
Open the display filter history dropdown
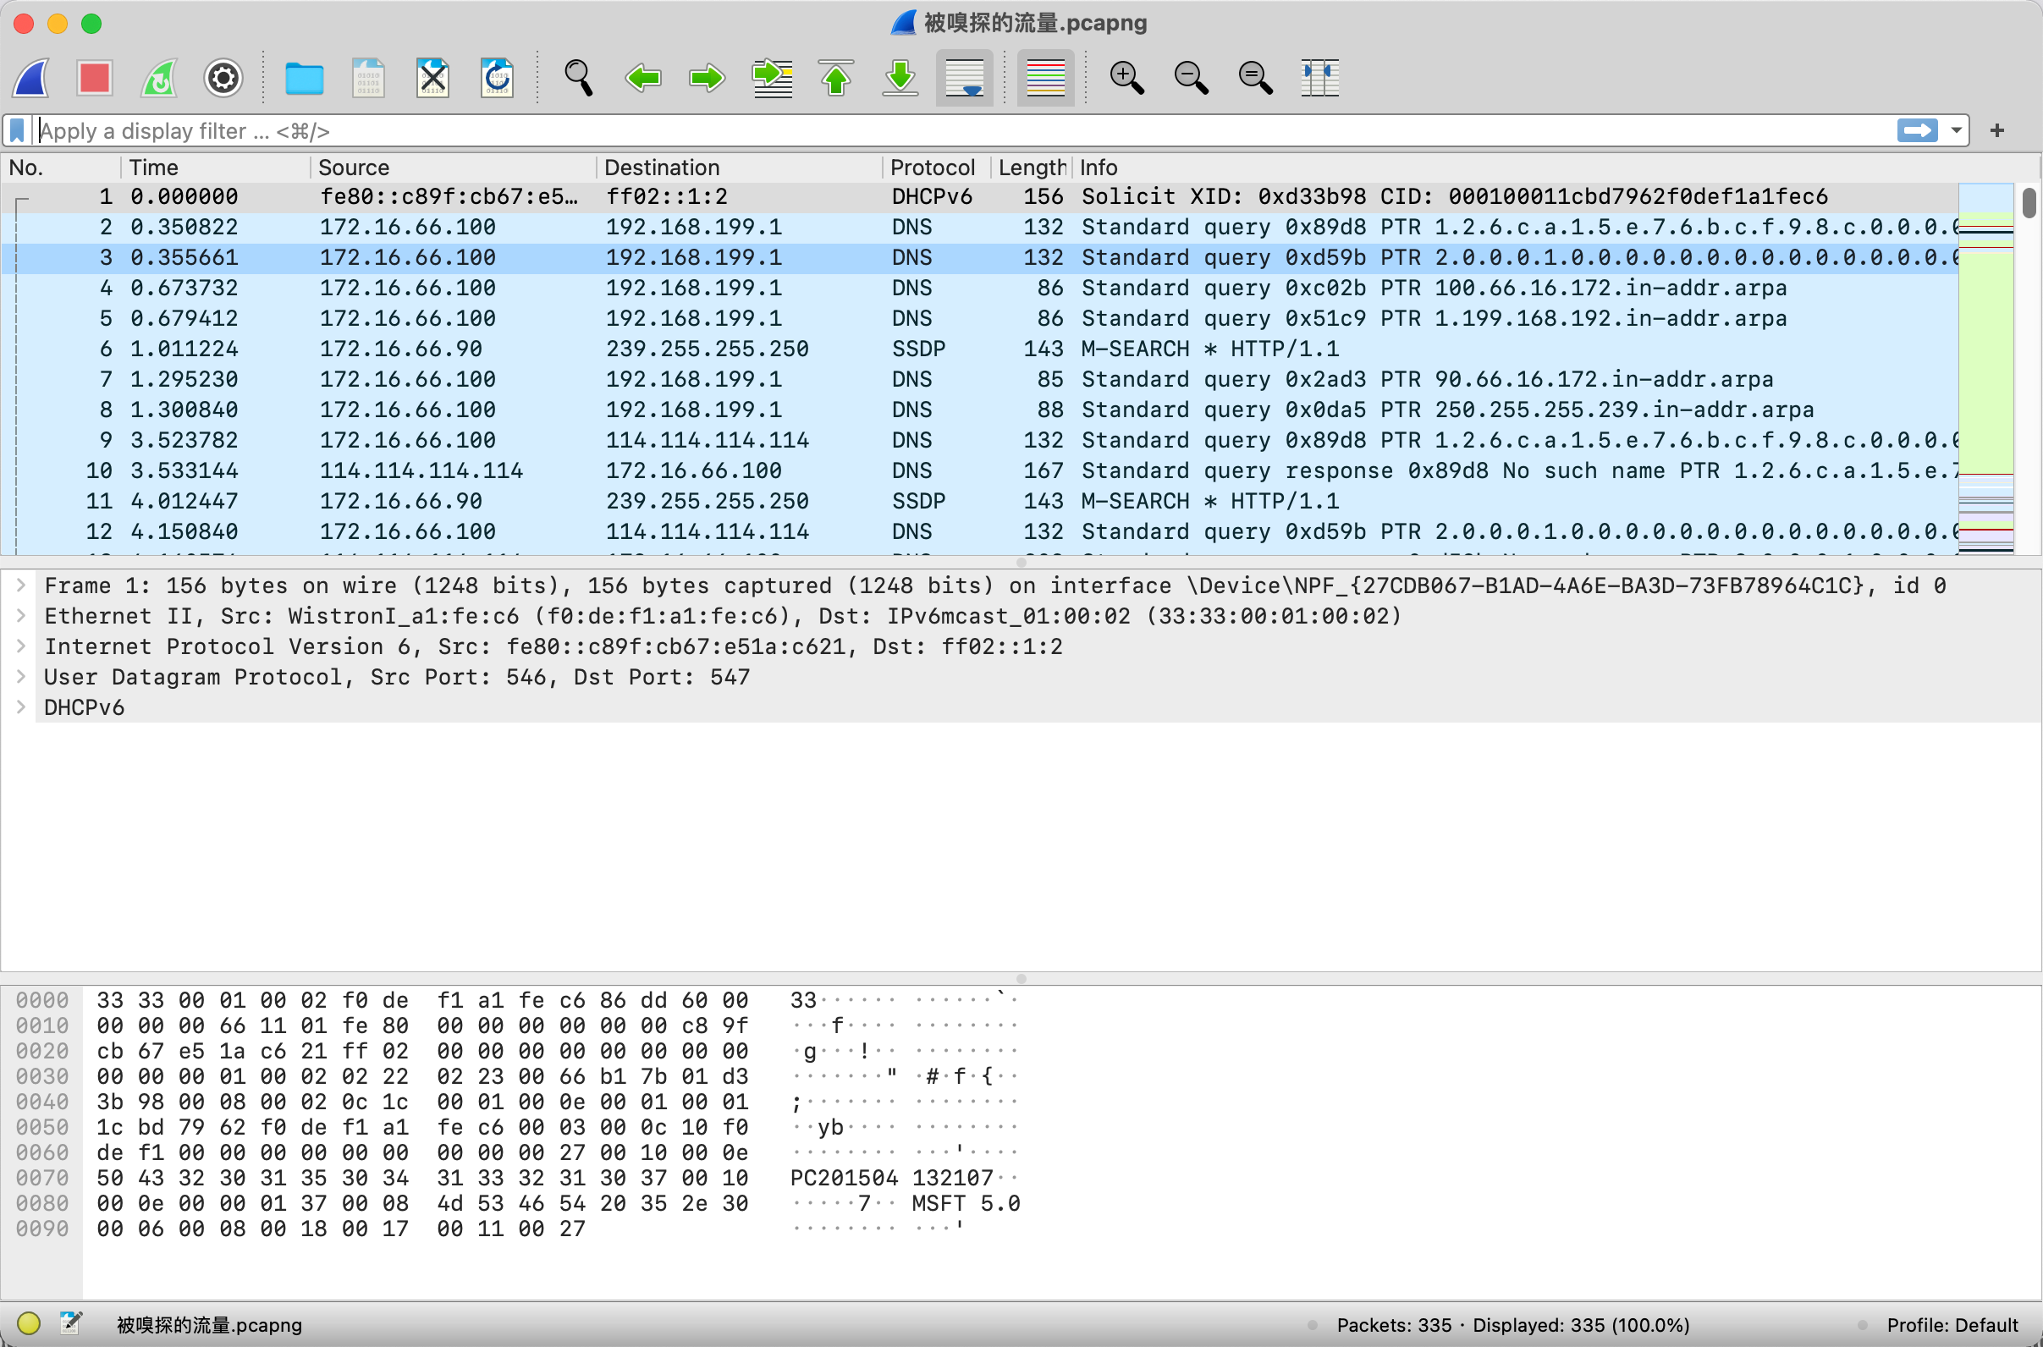pyautogui.click(x=1956, y=130)
